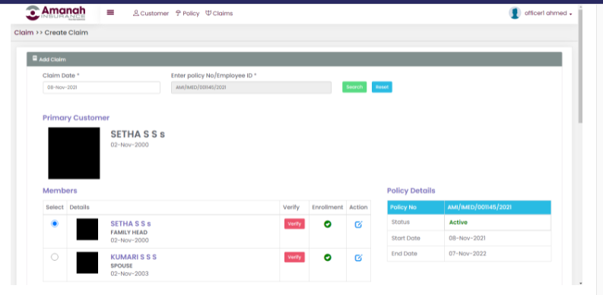Open the Claims menu
Image resolution: width=603 pixels, height=295 pixels.
pyautogui.click(x=219, y=14)
